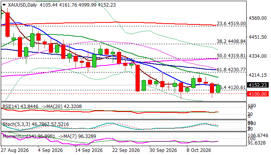Select the 4120.61 Fibonacci level label
The height and width of the screenshot is (155, 271).
point(233,88)
